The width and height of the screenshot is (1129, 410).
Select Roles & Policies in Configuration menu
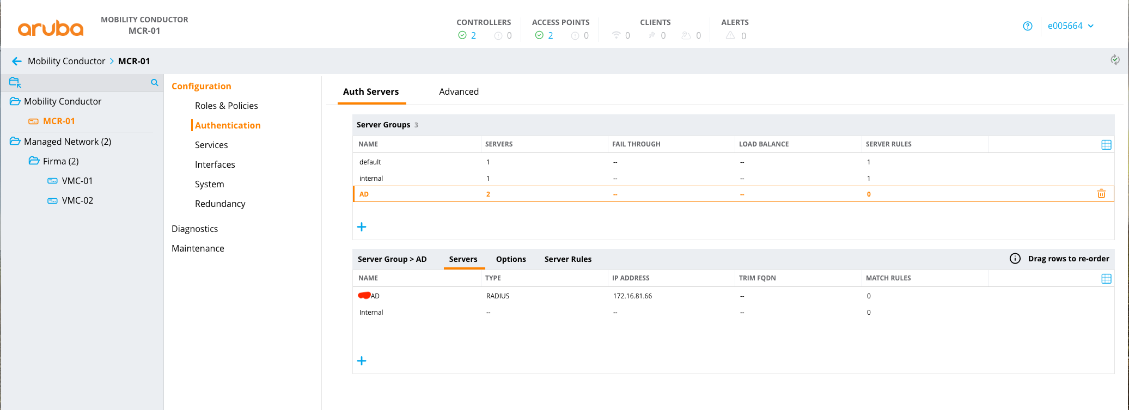pos(226,106)
